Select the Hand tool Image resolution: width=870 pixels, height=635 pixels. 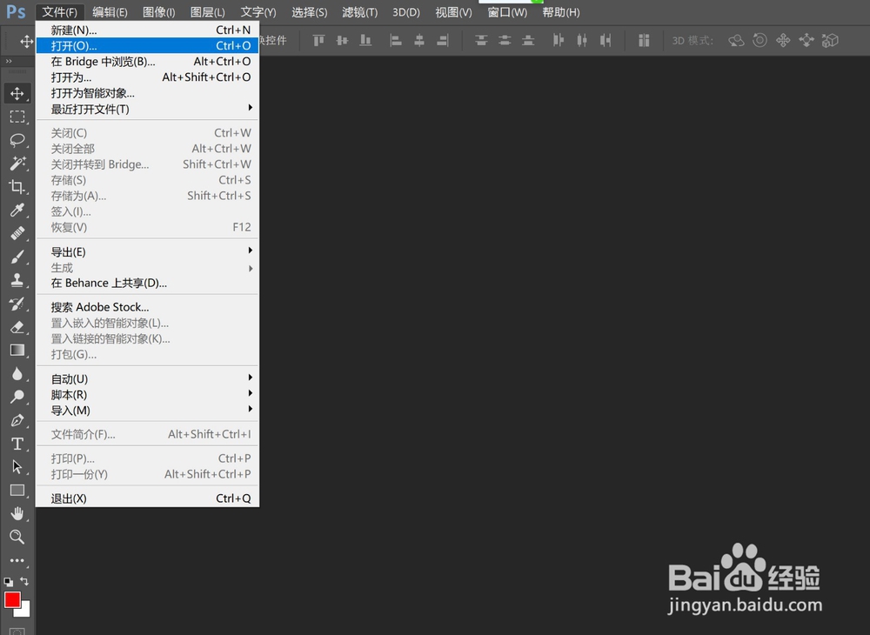point(17,513)
